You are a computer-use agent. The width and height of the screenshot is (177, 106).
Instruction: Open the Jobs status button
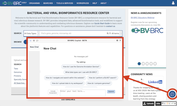point(158,103)
